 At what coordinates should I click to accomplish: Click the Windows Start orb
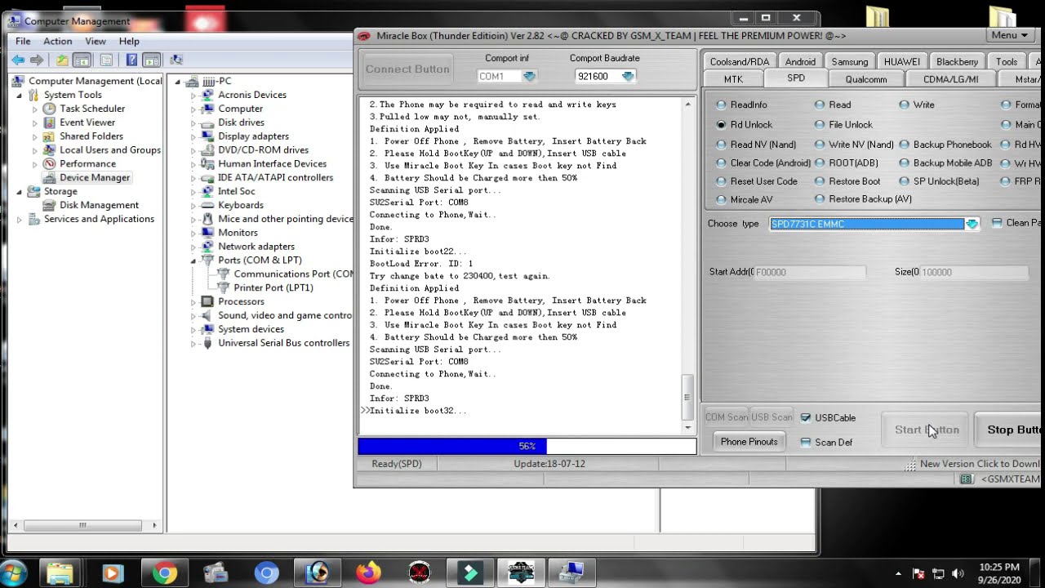point(15,572)
